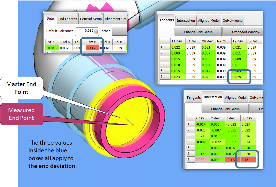Click the Measured End Point callout label
Image resolution: width=276 pixels, height=187 pixels.
click(21, 114)
